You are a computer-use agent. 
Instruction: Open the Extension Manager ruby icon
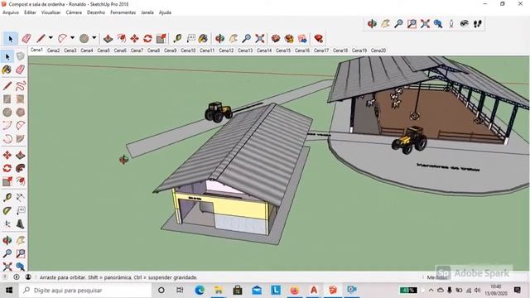(318, 39)
